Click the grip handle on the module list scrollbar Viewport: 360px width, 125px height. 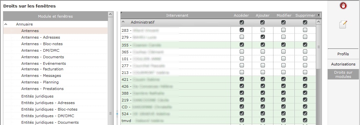coord(110,113)
